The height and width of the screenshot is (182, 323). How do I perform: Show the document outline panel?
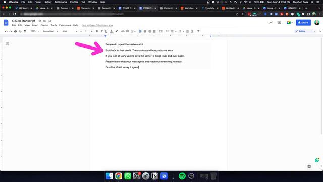tap(7, 44)
